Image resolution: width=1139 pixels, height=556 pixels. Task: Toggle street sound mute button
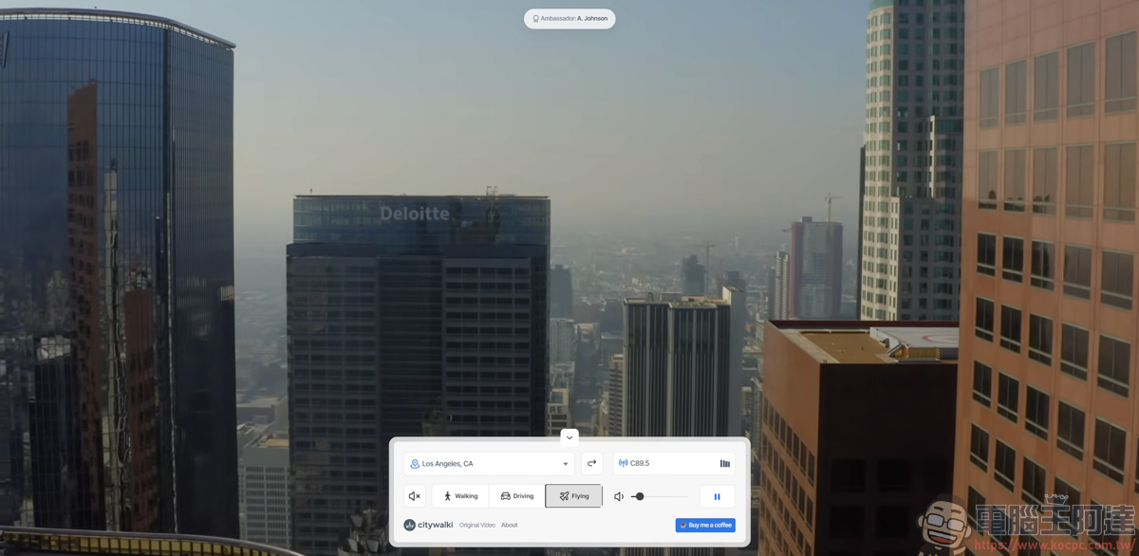(415, 496)
